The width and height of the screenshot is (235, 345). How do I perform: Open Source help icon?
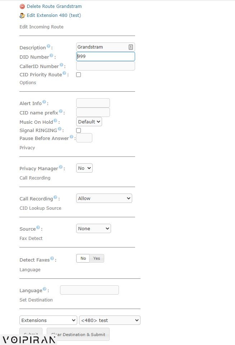coord(38,227)
